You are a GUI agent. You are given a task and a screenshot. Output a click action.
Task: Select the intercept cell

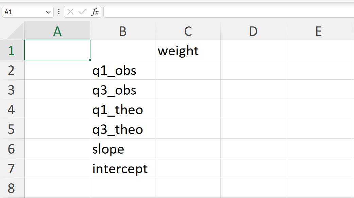pos(122,168)
